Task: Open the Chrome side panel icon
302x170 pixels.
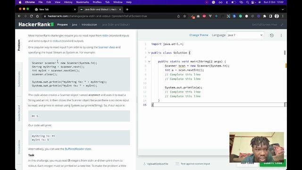Action: (x=270, y=16)
